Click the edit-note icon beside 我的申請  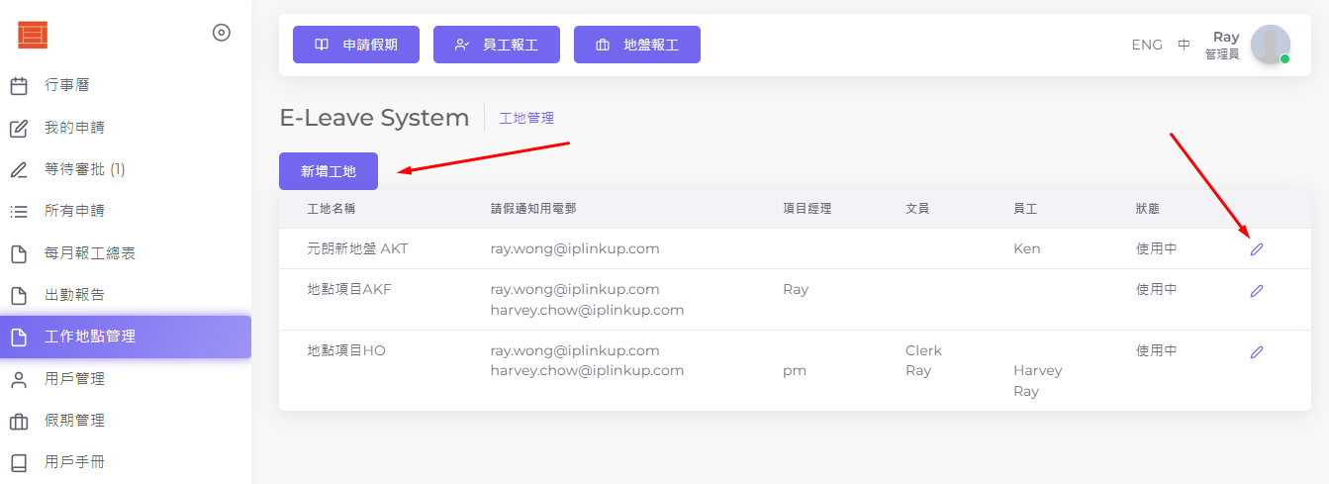tap(19, 128)
